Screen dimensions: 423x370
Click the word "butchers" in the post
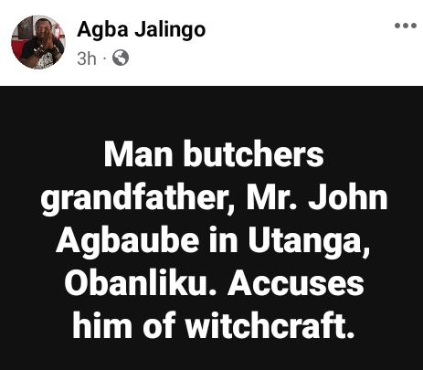pyautogui.click(x=253, y=154)
